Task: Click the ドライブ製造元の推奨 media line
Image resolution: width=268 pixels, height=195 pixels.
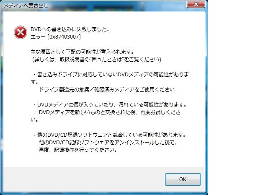Action: (107, 90)
